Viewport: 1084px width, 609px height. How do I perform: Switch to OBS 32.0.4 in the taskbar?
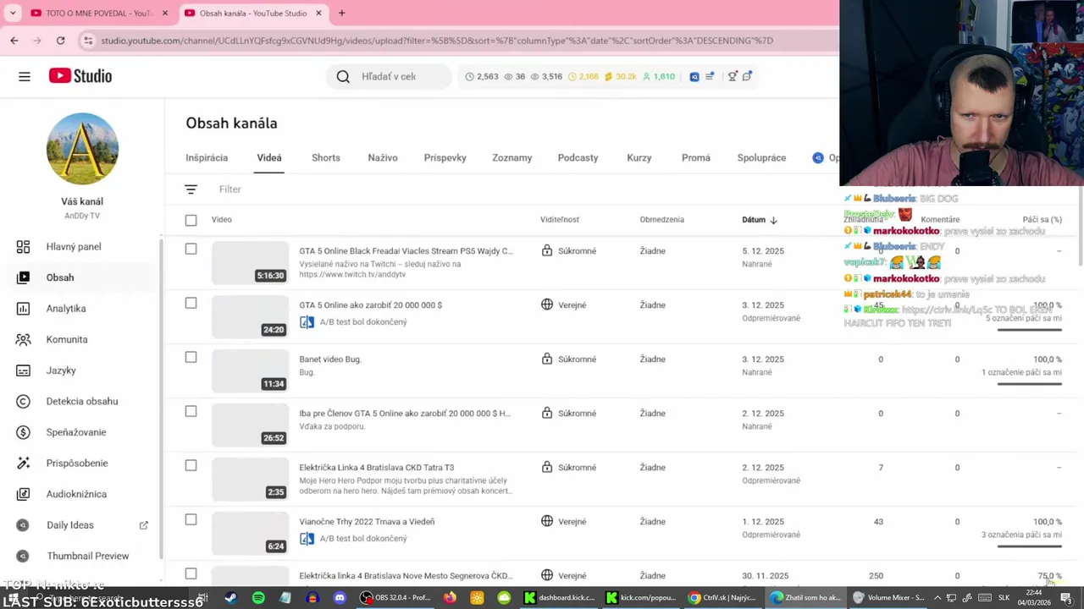[395, 598]
